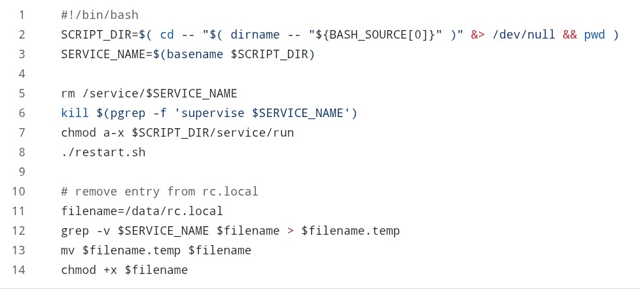Click the blue kill keyword
This screenshot has height=289, width=640.
coord(75,112)
